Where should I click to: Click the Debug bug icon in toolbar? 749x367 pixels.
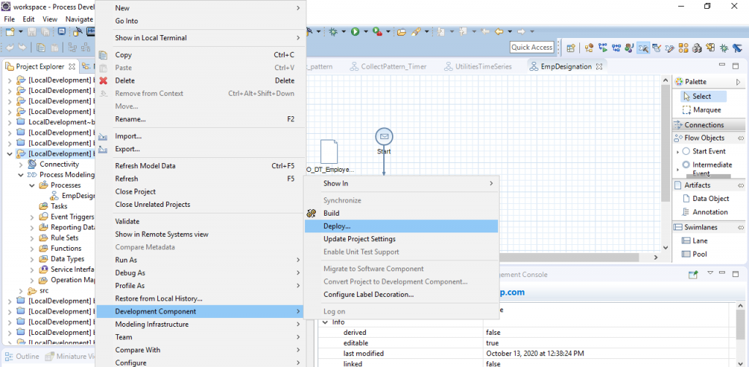(x=333, y=31)
